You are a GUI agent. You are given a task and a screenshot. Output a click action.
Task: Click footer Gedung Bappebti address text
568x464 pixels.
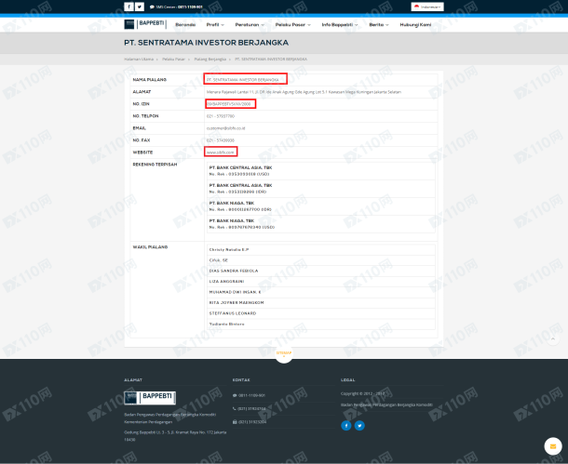point(175,435)
